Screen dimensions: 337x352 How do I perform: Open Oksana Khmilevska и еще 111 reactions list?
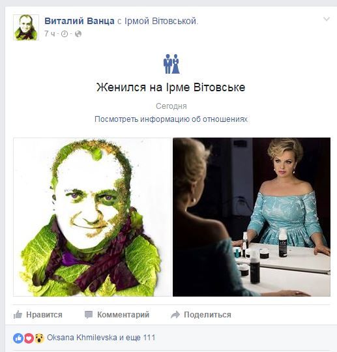(x=101, y=338)
